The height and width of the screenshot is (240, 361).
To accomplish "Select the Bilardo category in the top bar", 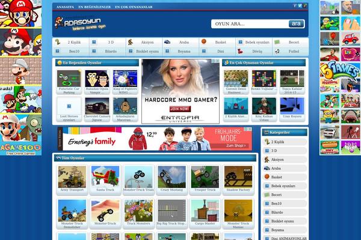I will [x=111, y=51].
